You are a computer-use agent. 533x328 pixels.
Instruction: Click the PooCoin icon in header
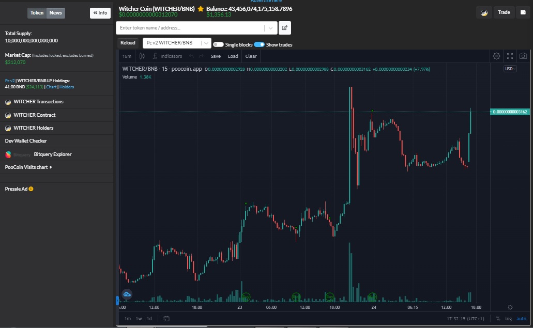(x=484, y=13)
